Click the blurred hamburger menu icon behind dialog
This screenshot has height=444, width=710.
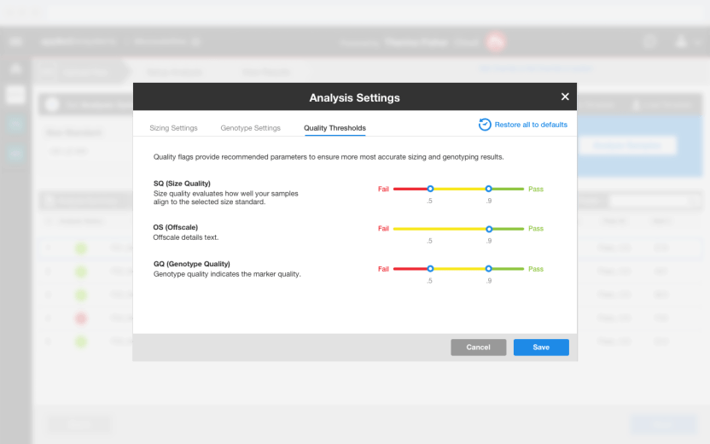click(15, 42)
